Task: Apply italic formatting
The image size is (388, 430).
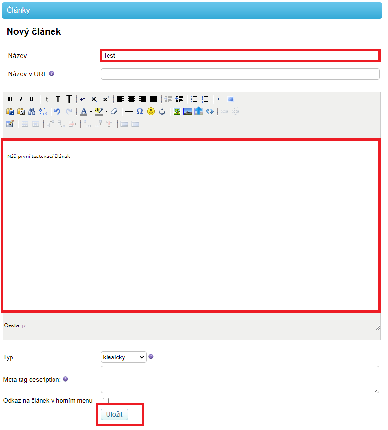Action: click(21, 99)
